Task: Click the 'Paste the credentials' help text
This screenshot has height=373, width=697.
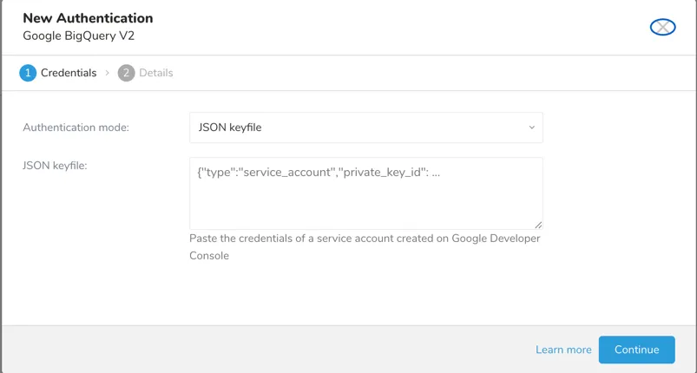Action: 365,247
